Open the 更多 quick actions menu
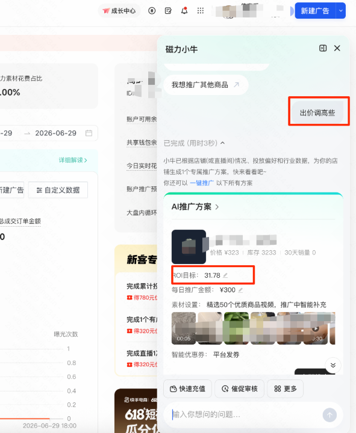The height and width of the screenshot is (433, 356). coord(286,389)
